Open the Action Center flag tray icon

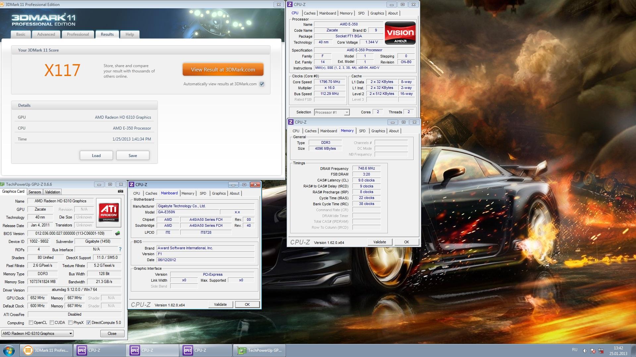[593, 351]
